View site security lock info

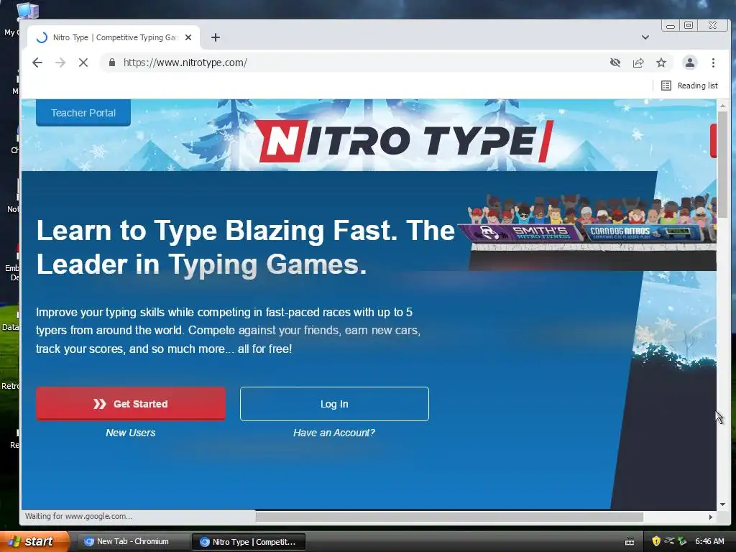point(111,63)
